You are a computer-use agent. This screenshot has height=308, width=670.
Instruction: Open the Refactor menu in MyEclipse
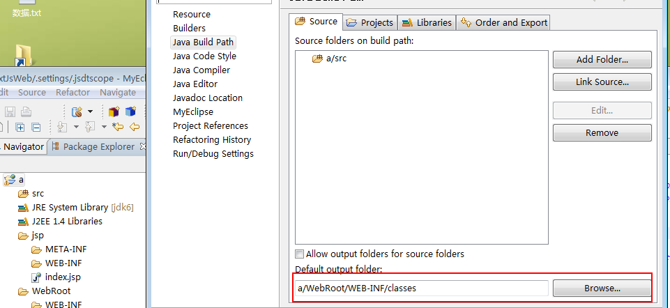click(x=73, y=92)
